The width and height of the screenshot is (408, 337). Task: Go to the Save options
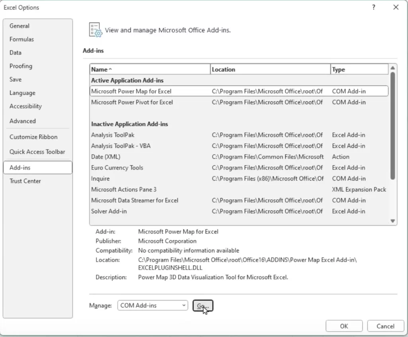[38, 79]
